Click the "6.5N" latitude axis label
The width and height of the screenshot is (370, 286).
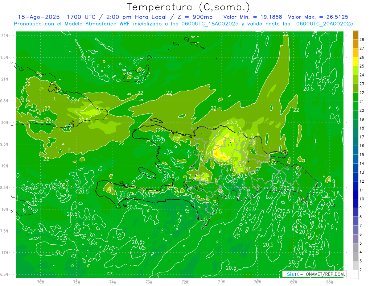[5, 274]
